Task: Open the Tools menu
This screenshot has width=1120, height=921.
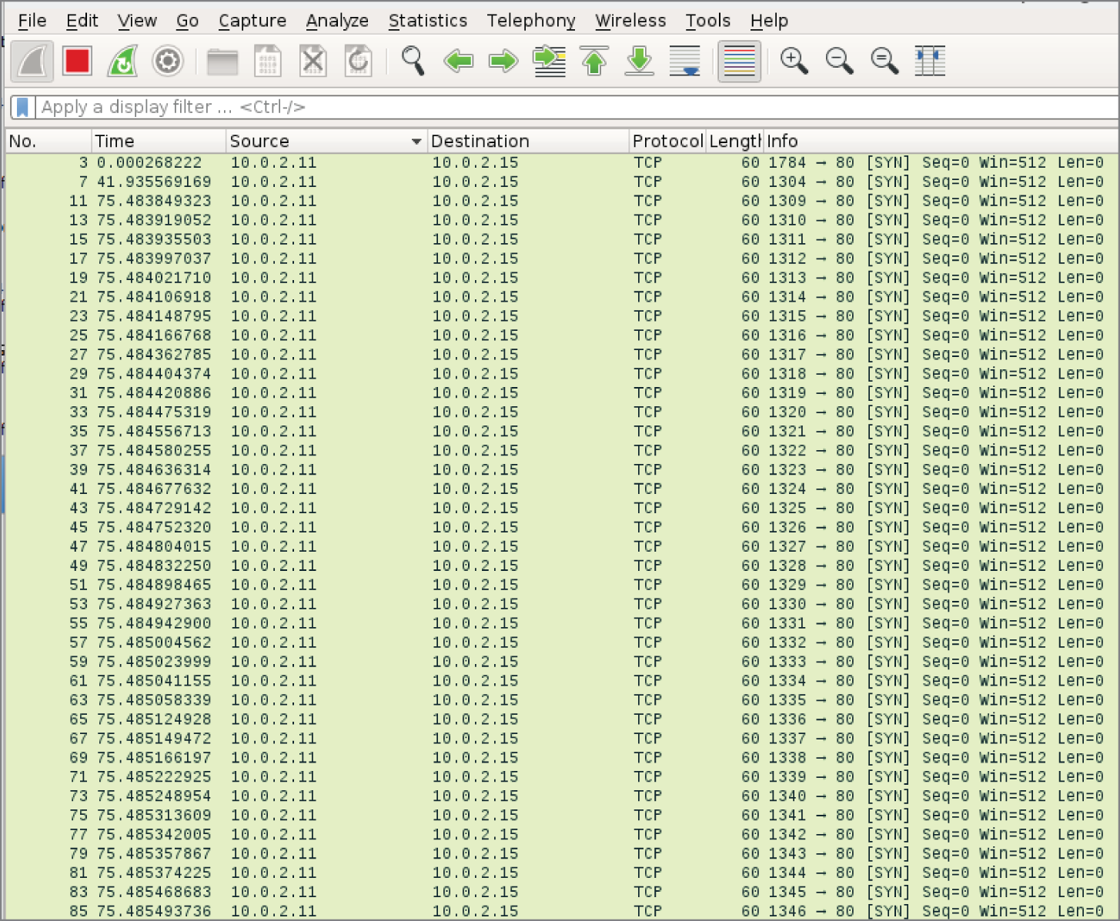Action: click(x=708, y=21)
